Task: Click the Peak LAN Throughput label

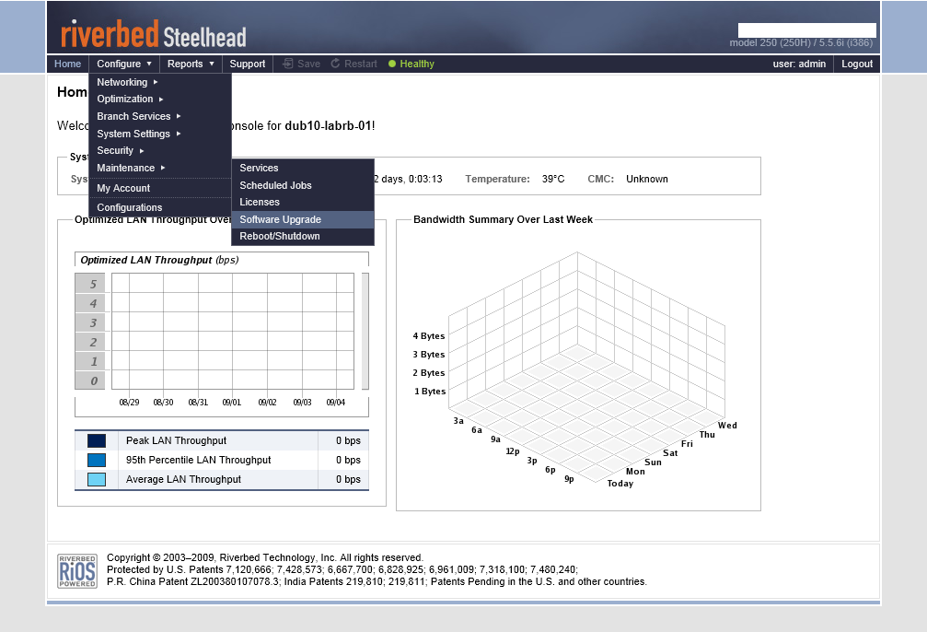Action: [176, 441]
